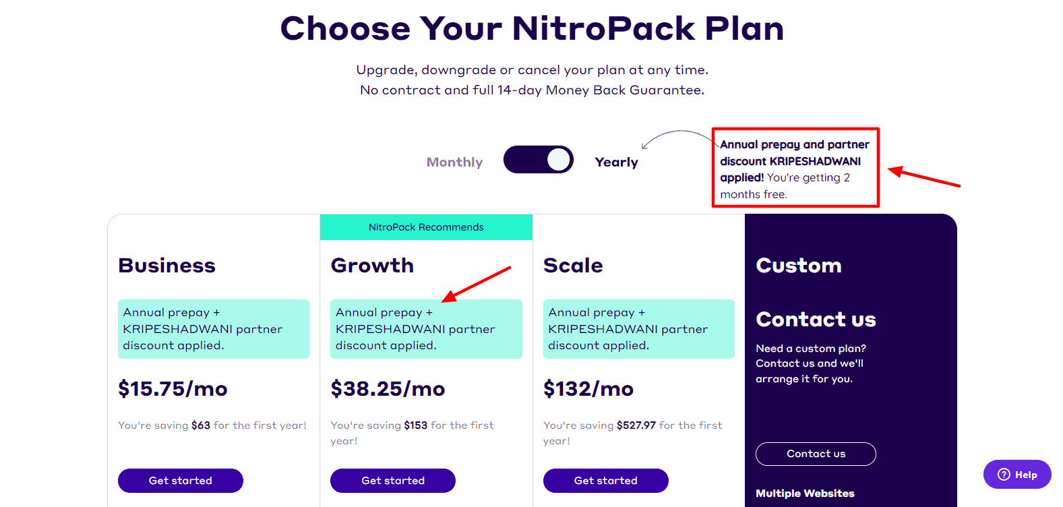Click Get started under the Business plan
The width and height of the screenshot is (1063, 507).
pyautogui.click(x=180, y=480)
